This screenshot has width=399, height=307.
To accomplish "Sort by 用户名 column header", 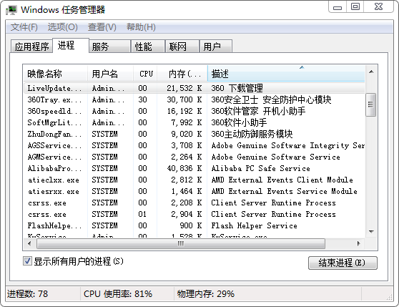I will tap(110, 74).
